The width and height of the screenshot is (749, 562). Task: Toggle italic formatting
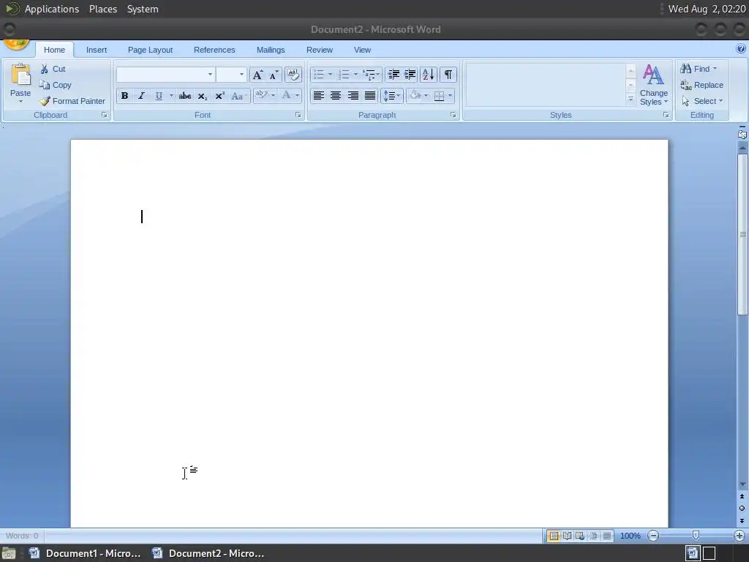141,96
